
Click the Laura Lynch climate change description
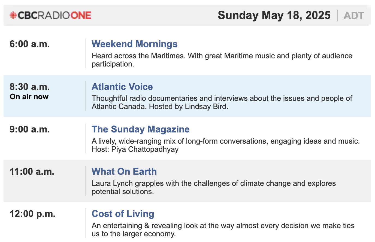pyautogui.click(x=214, y=187)
